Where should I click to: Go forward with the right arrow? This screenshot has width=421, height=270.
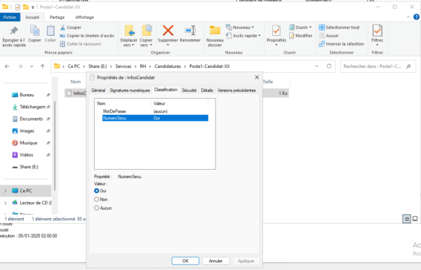[x=20, y=67]
